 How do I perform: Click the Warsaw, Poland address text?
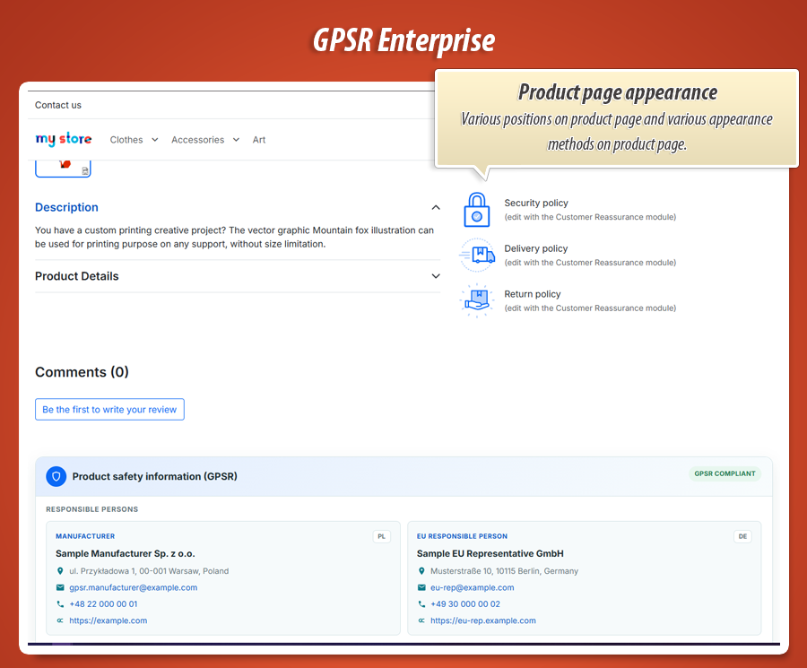click(149, 571)
